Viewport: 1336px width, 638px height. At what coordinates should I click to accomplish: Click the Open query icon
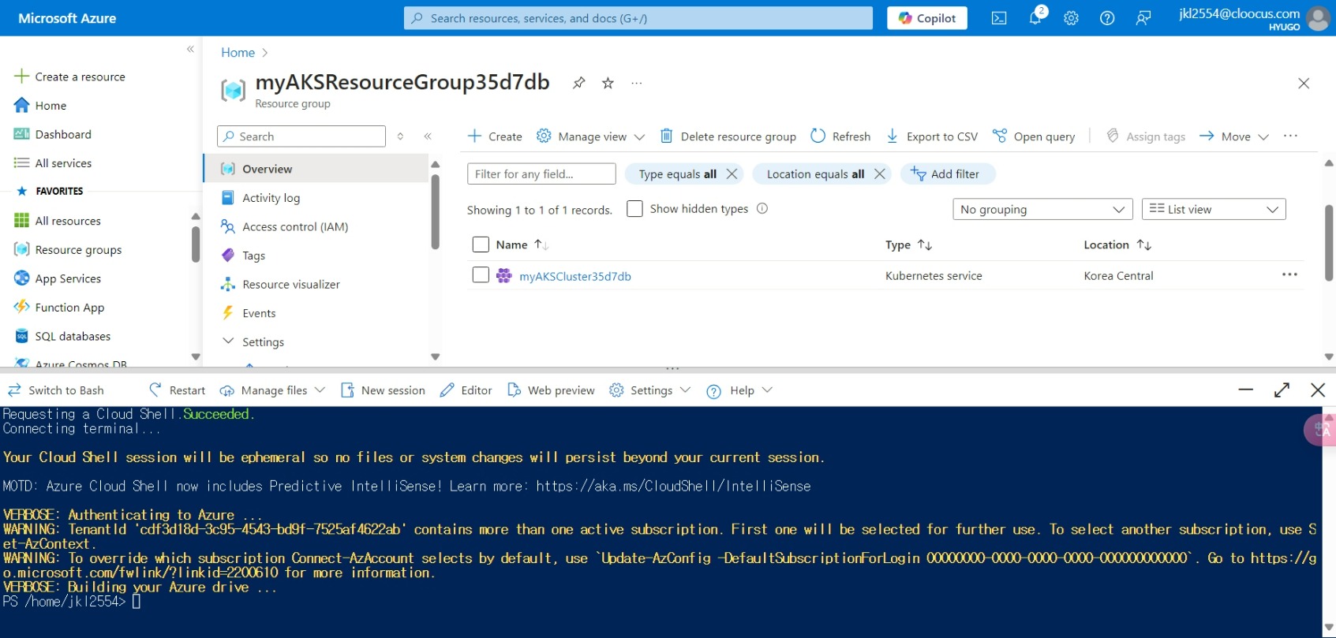(1000, 136)
